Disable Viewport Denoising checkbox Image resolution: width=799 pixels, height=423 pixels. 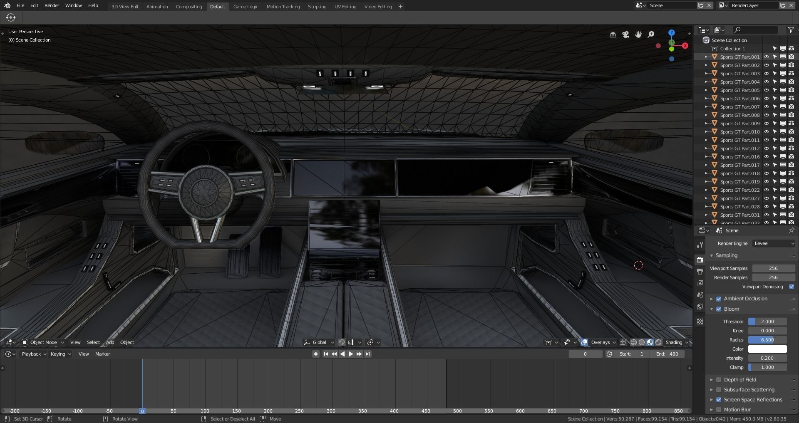pyautogui.click(x=791, y=287)
